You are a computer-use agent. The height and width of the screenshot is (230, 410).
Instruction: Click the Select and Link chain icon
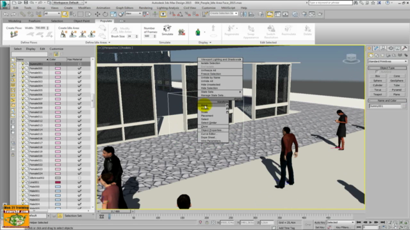click(x=23, y=14)
